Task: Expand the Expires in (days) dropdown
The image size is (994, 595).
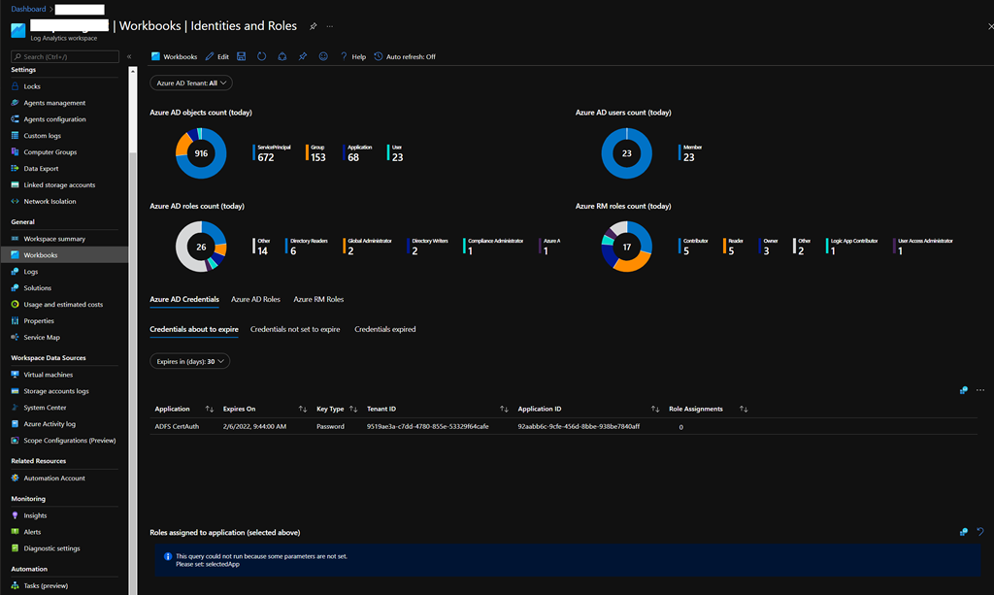Action: click(x=190, y=361)
